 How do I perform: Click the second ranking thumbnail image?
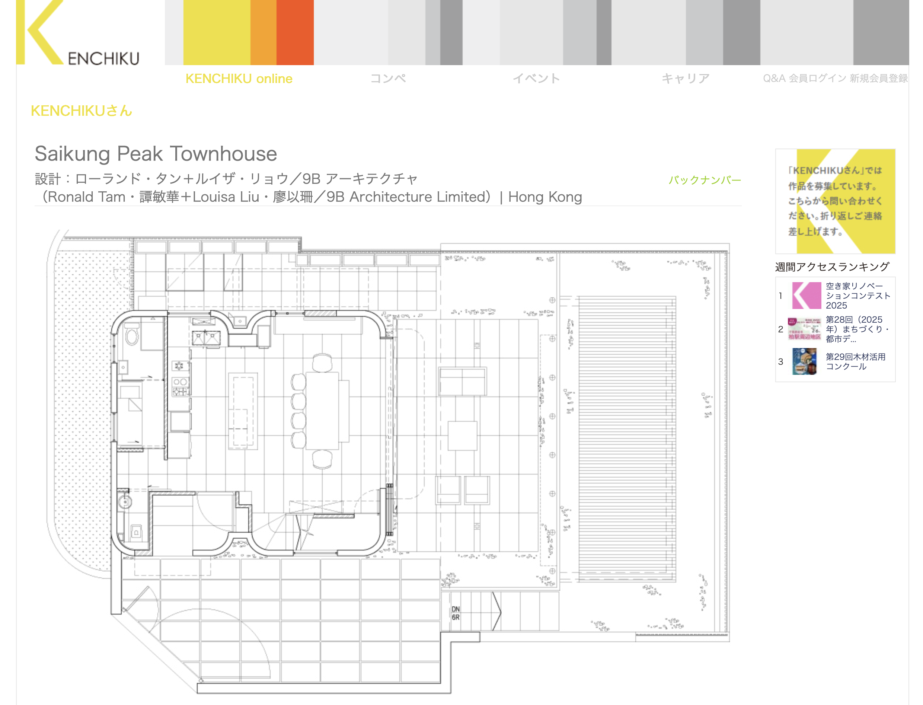coord(804,329)
